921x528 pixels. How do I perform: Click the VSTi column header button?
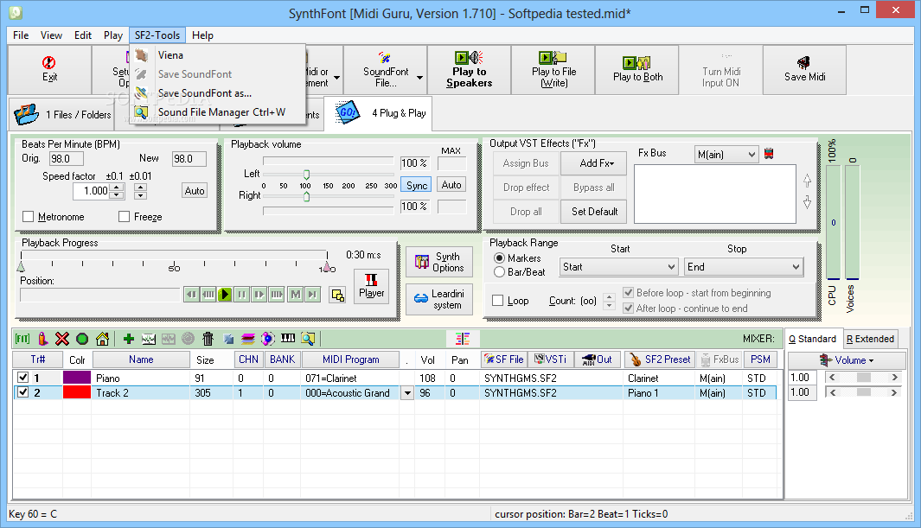pyautogui.click(x=550, y=359)
